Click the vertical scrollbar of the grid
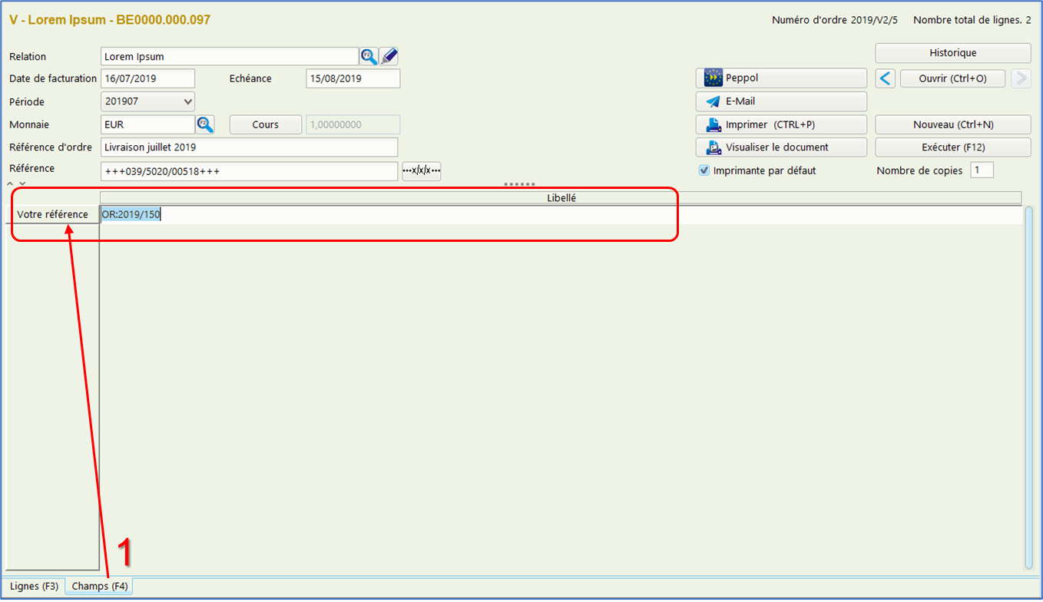Viewport: 1043px width, 602px height. coord(1028,388)
